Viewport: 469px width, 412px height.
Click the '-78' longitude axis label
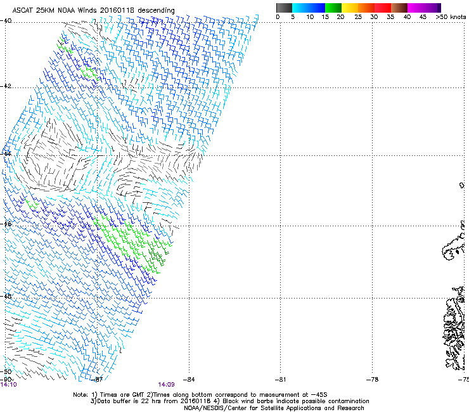coord(373,380)
